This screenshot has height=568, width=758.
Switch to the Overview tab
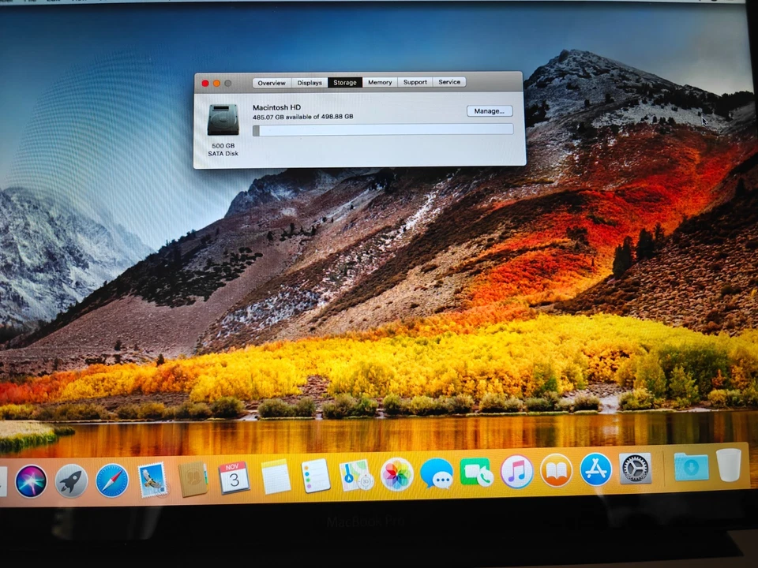click(x=271, y=82)
